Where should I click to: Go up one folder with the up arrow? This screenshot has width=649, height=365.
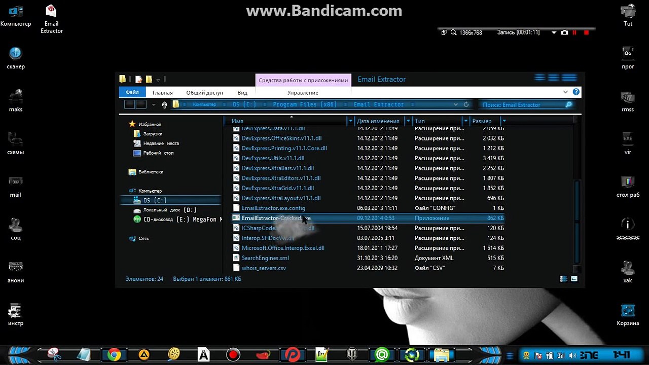[x=164, y=104]
